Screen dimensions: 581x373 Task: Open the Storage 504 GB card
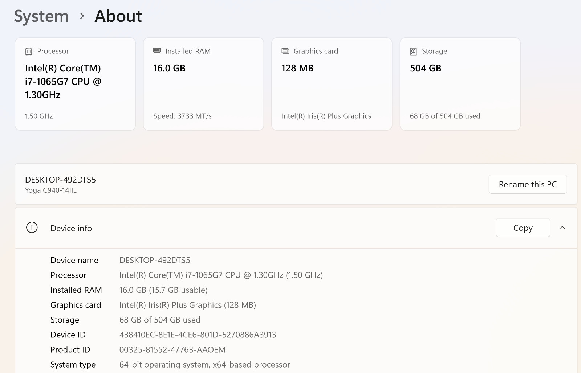click(x=460, y=84)
